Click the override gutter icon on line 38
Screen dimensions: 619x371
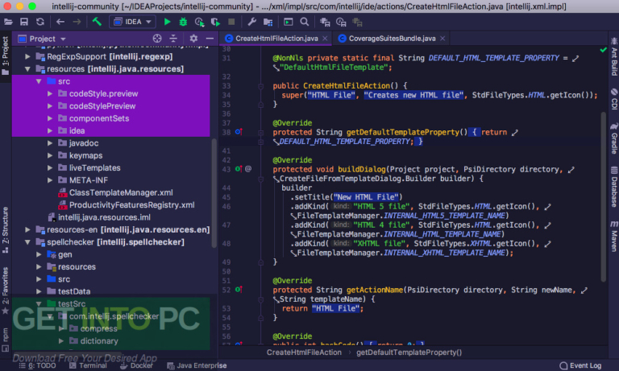pyautogui.click(x=239, y=132)
